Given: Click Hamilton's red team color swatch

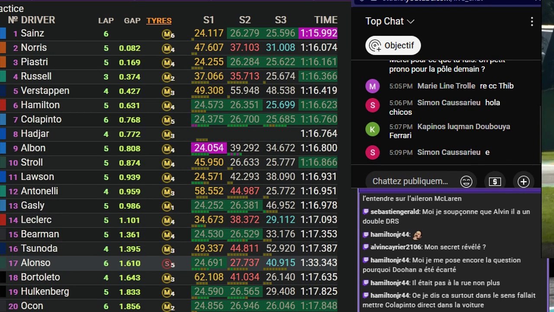Looking at the screenshot, I should click(x=3, y=105).
